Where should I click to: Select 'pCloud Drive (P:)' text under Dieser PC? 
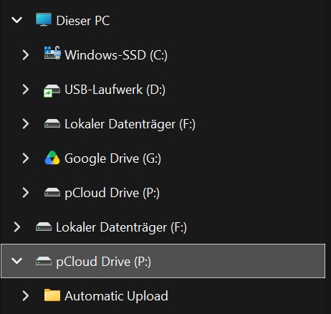[112, 193]
